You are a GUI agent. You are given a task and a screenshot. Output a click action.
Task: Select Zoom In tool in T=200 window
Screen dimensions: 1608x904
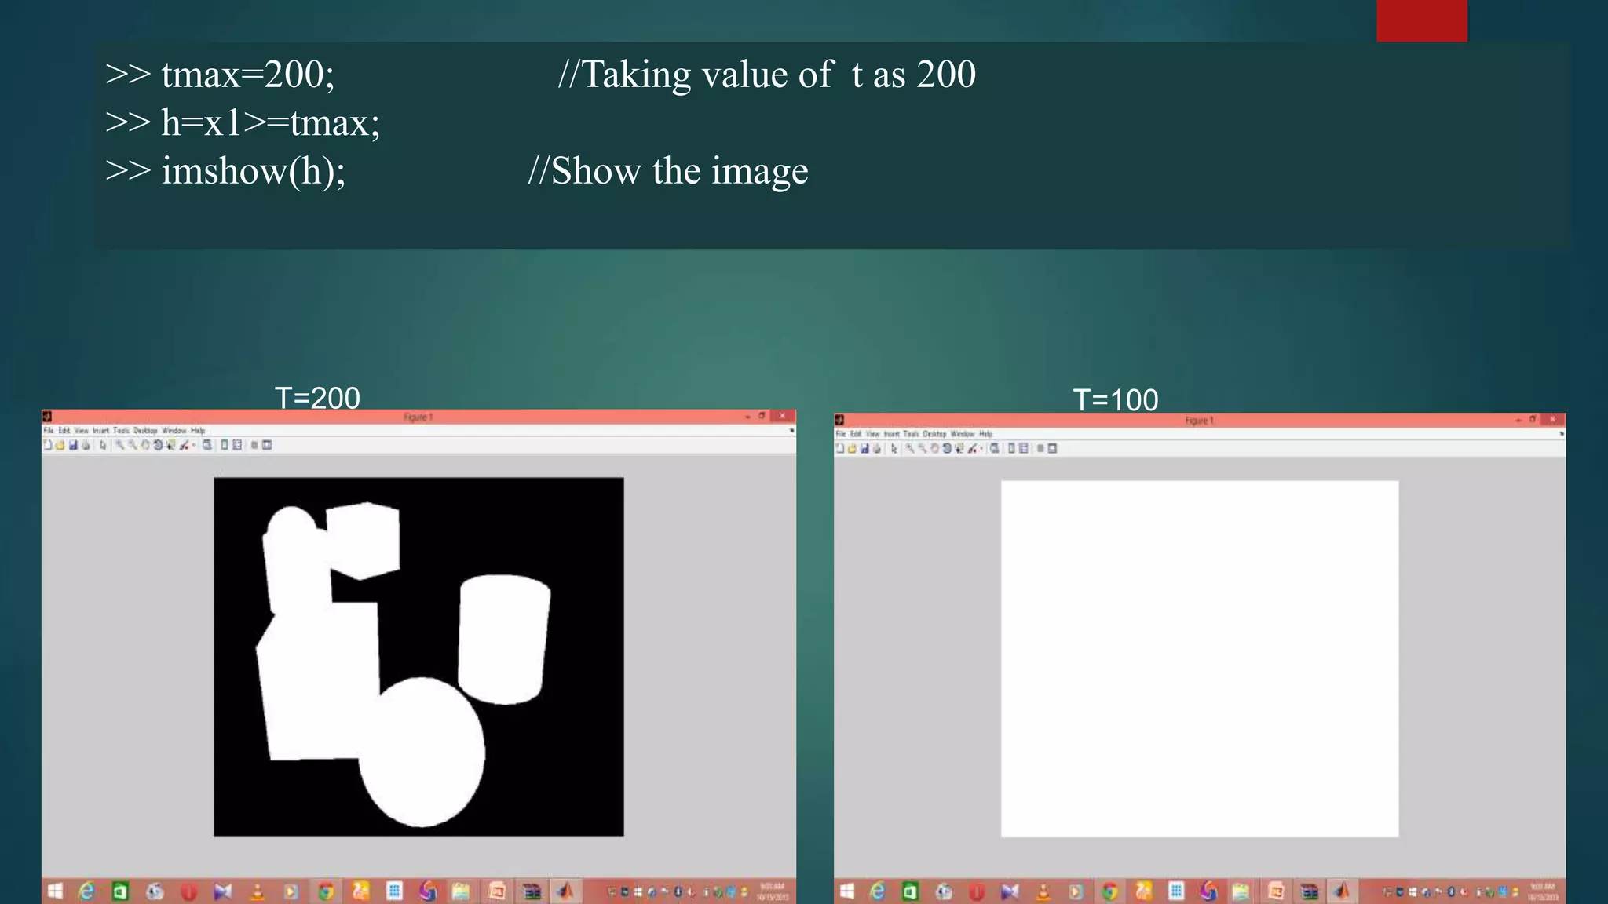(119, 445)
